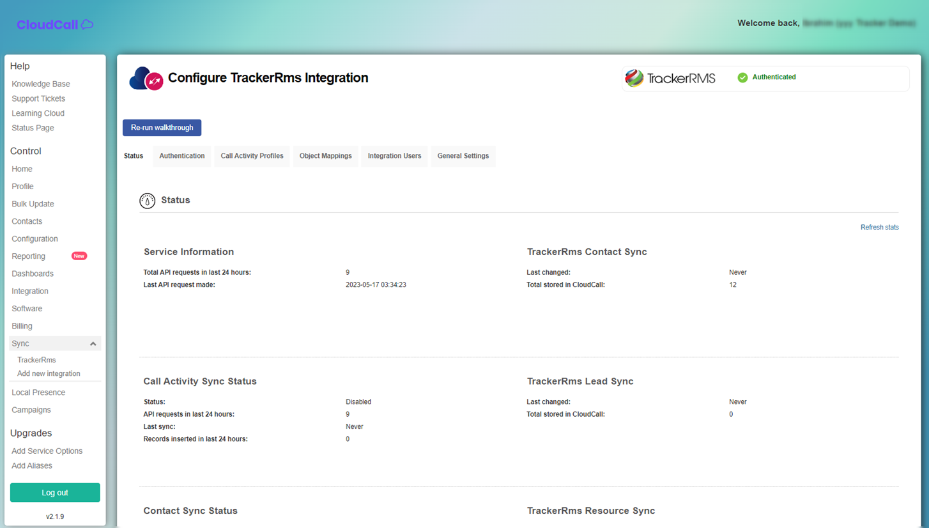Click the CloudCall logo

click(x=55, y=24)
